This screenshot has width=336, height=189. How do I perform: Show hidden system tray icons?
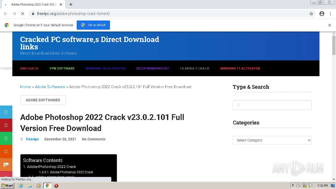coord(293,186)
